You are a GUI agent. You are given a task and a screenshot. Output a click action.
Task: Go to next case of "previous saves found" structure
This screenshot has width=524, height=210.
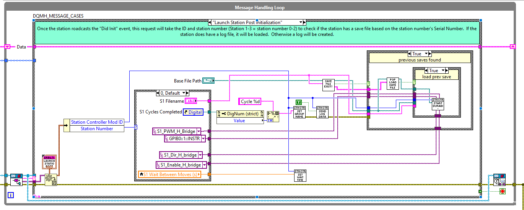(x=429, y=54)
